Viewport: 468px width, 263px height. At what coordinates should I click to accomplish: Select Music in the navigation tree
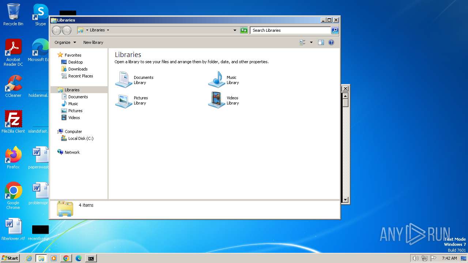pos(73,104)
